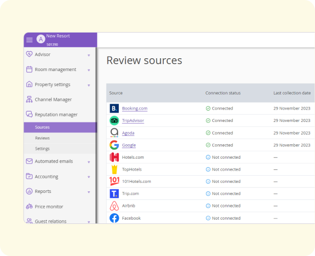This screenshot has height=256, width=315.
Task: Click the Google G logo
Action: [114, 145]
